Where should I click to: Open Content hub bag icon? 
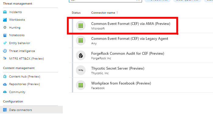5,76
